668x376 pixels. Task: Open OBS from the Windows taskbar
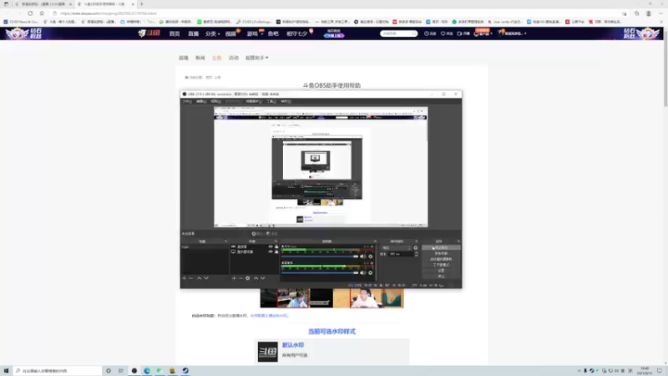134,371
